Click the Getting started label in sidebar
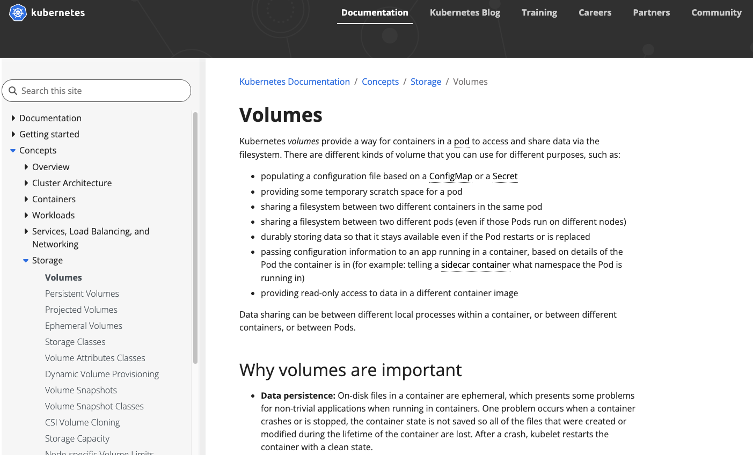 tap(49, 134)
